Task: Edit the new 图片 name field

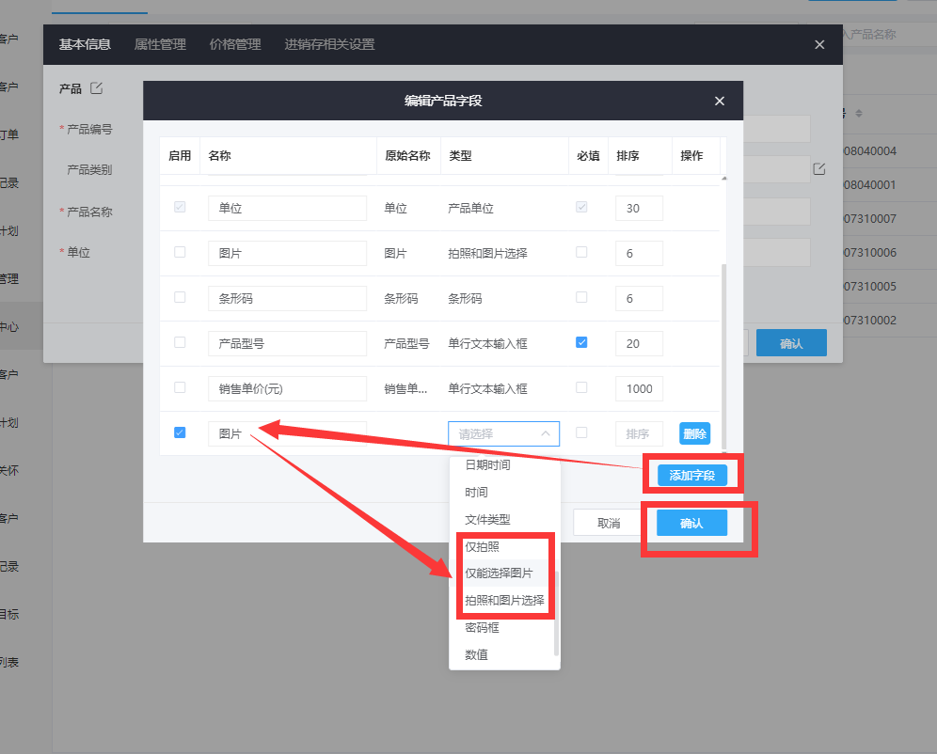Action: pyautogui.click(x=288, y=434)
